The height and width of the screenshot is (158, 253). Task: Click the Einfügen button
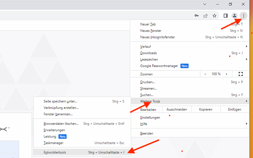point(235,109)
